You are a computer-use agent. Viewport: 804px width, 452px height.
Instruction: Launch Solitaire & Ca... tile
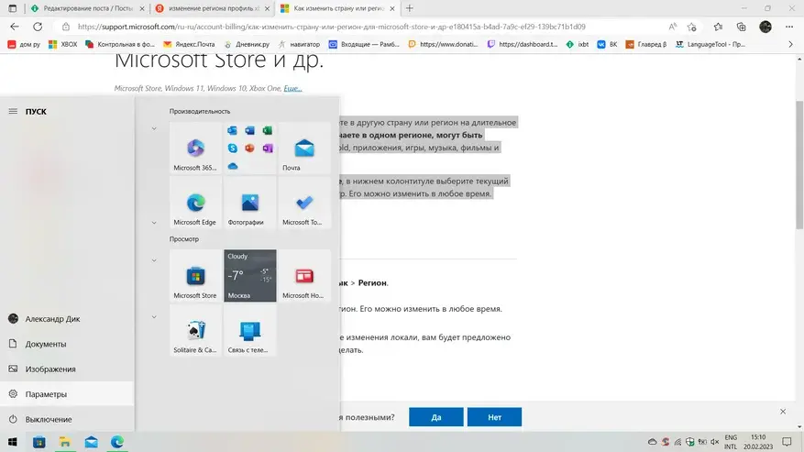pyautogui.click(x=195, y=330)
